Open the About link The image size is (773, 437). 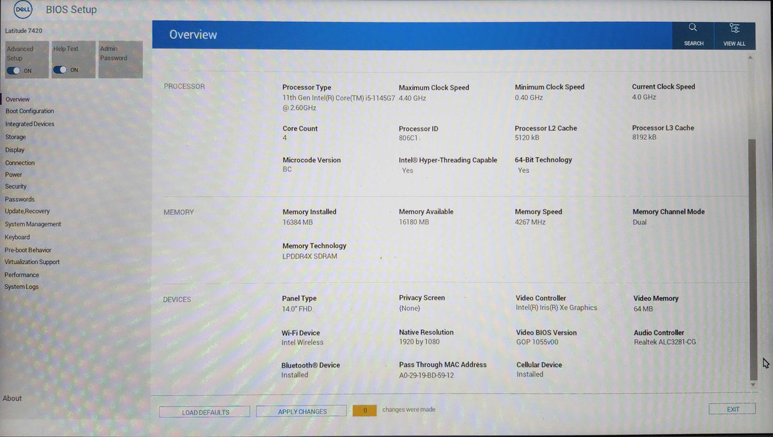pos(12,398)
